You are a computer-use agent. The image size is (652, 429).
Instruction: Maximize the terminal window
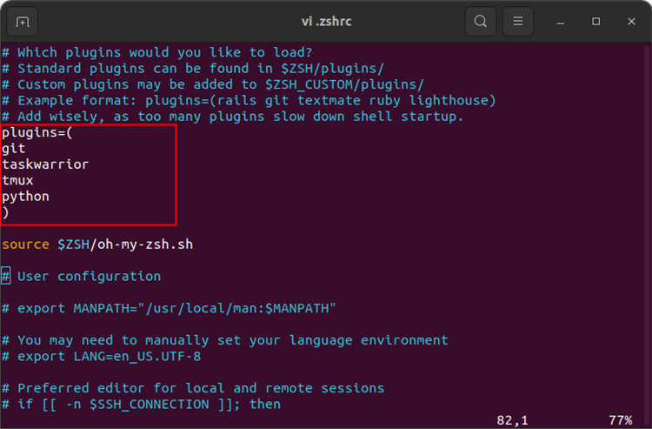[595, 21]
